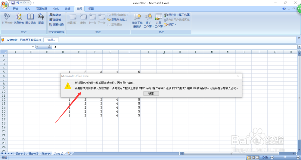301x160 pixels.
Task: Click 显示所有批注 show all comments
Action: 117,20
